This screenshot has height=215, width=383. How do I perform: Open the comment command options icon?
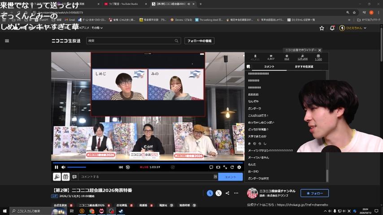[x=74, y=176]
